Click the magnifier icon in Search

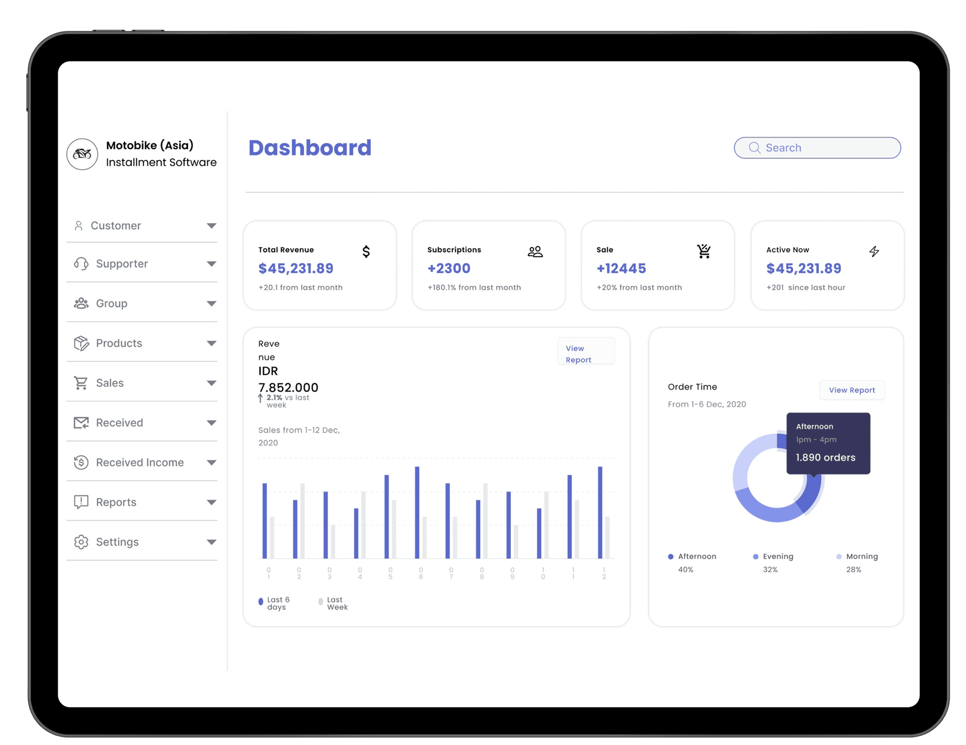click(x=754, y=148)
